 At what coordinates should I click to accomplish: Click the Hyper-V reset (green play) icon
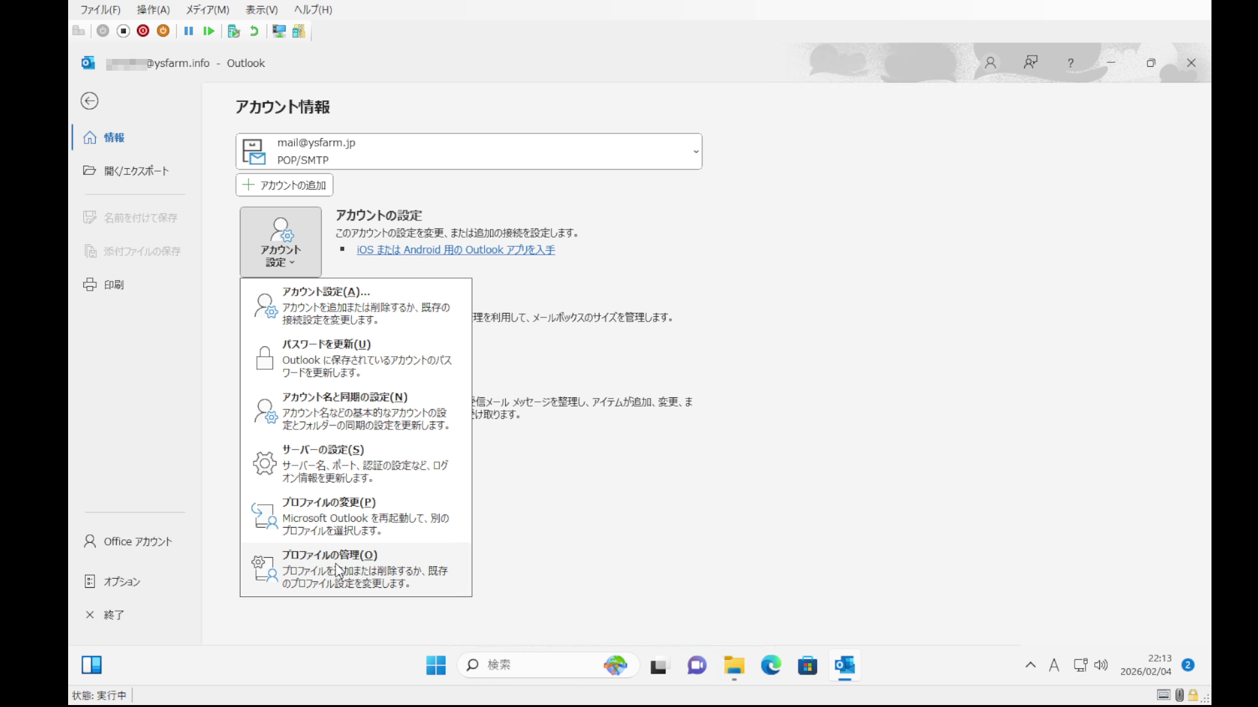click(x=208, y=31)
